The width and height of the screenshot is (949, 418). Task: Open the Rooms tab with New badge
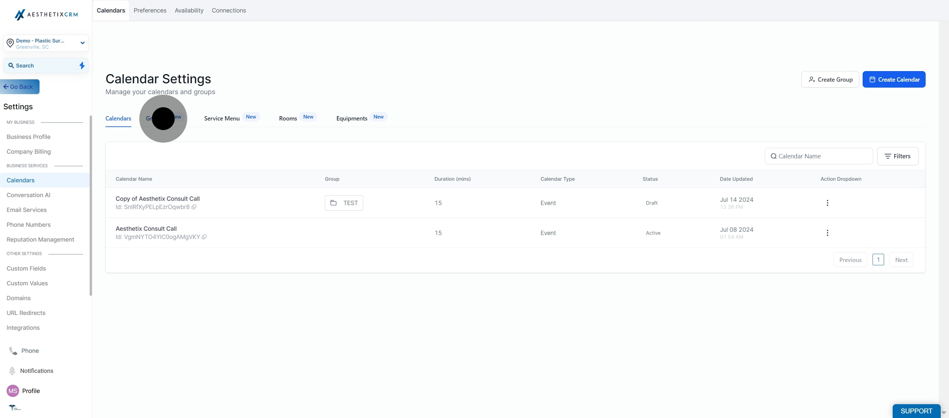[x=288, y=118]
